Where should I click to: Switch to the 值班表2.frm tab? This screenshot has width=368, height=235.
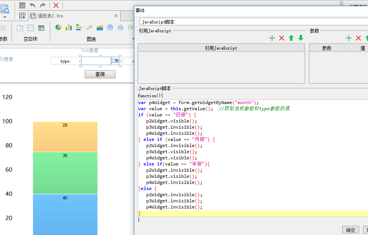(50, 16)
